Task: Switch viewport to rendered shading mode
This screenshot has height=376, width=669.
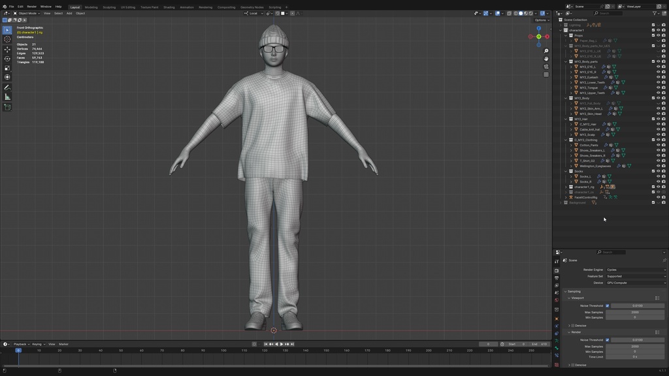Action: tap(530, 13)
